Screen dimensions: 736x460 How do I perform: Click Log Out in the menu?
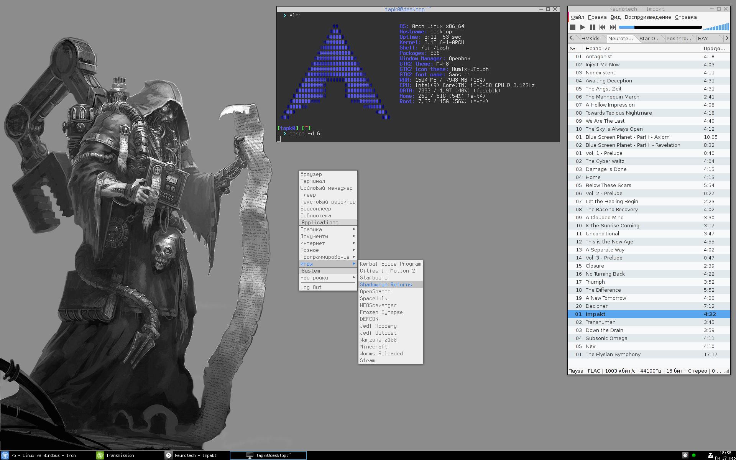point(311,287)
